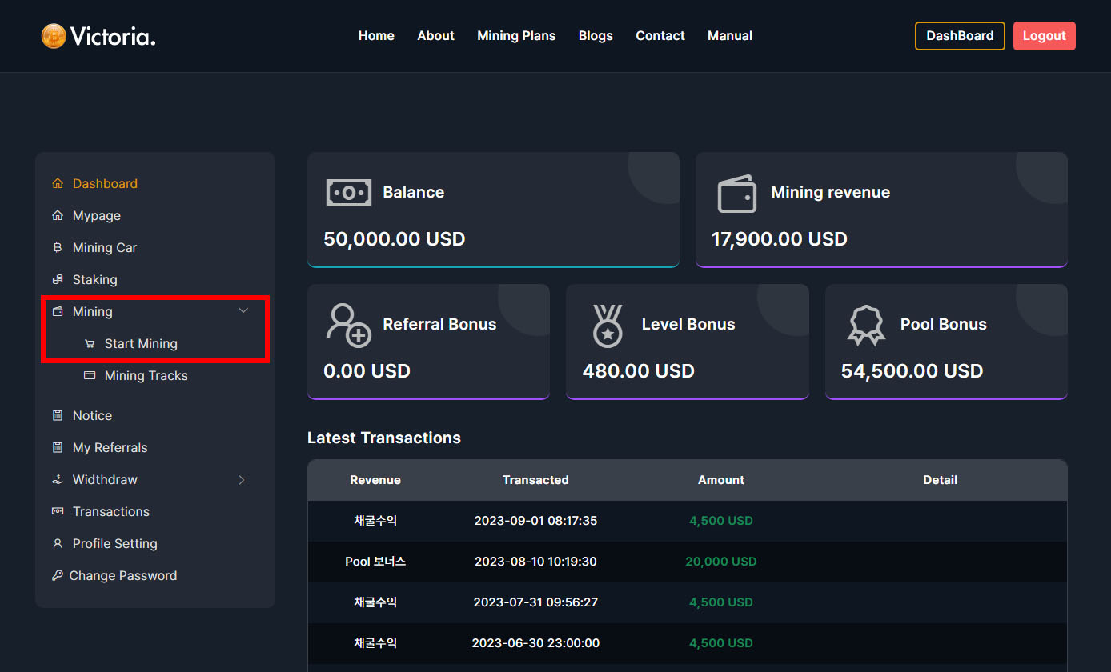Click the Level Bonus medal icon

tap(608, 325)
